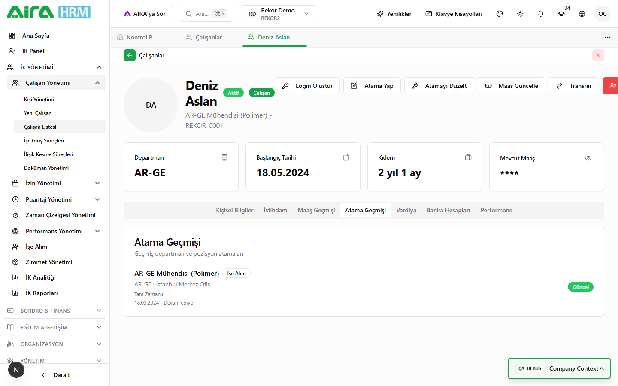
Task: Open Yenilikler link
Action: (x=394, y=14)
